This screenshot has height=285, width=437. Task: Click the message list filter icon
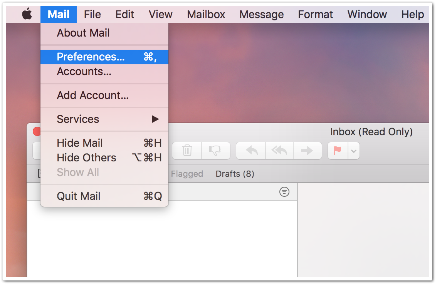(x=284, y=192)
